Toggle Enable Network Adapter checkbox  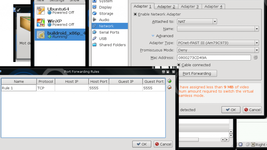click(135, 14)
